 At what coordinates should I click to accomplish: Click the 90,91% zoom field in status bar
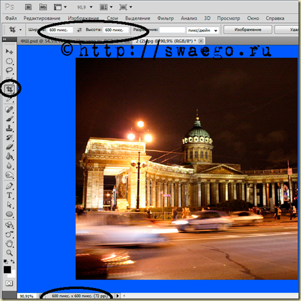[x=27, y=296]
